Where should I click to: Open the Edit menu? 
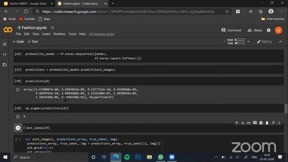(x=27, y=34)
